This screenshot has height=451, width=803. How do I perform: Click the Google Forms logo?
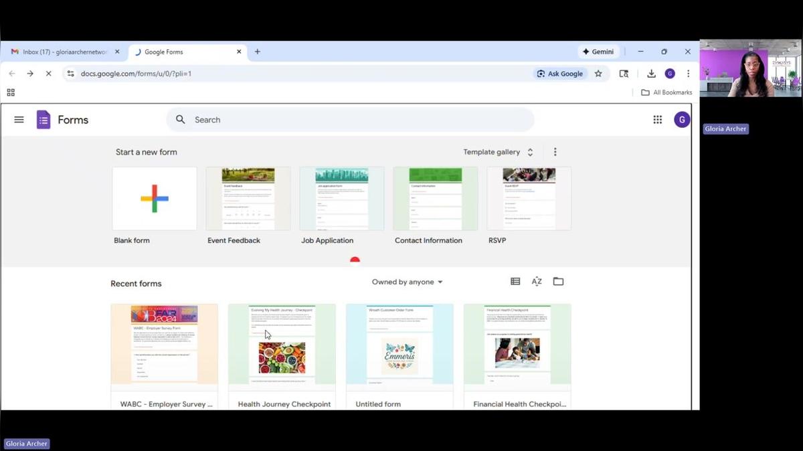[43, 119]
